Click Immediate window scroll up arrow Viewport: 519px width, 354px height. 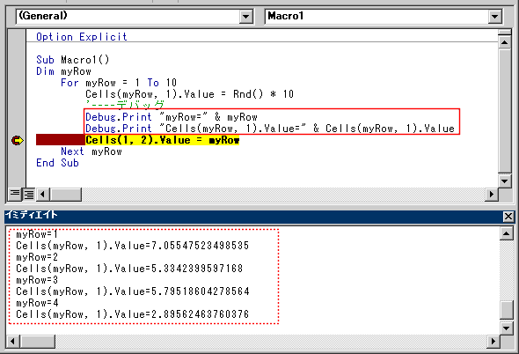click(x=507, y=233)
